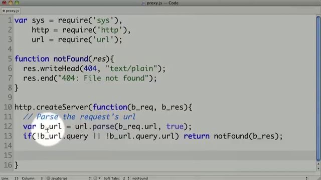The width and height of the screenshot is (321, 180).
Task: Click 'res.end' on line 7
Action: pyautogui.click(x=38, y=78)
